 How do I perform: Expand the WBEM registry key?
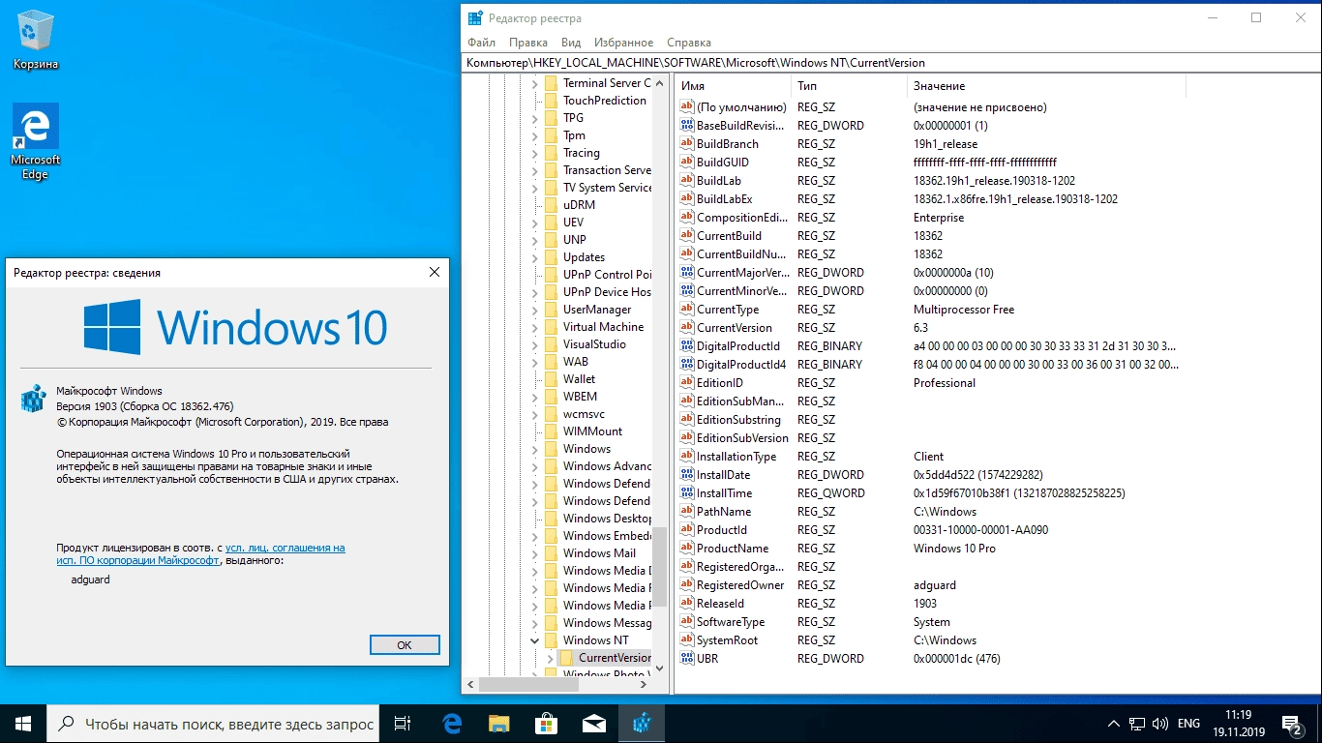pos(534,396)
